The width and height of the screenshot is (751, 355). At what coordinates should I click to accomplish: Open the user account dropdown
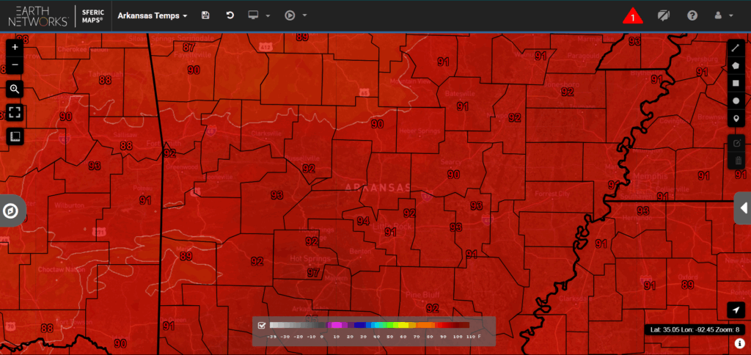tap(723, 15)
